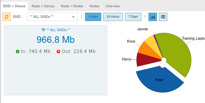The width and height of the screenshot is (205, 103).
Task: Select the ALL SSIDs combo box
Action: coord(53,17)
